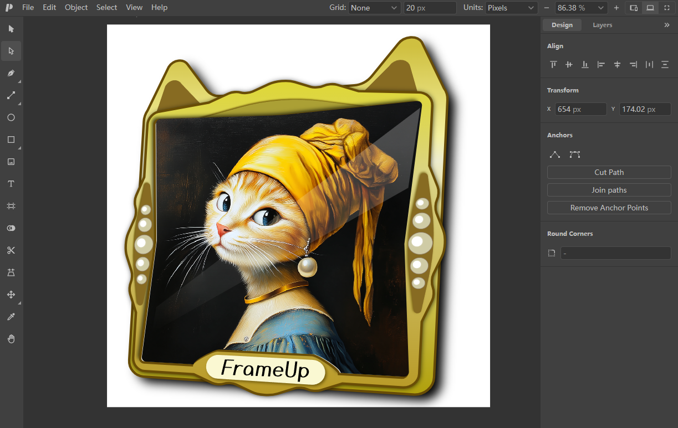
Task: Open the Object menu
Action: click(77, 7)
